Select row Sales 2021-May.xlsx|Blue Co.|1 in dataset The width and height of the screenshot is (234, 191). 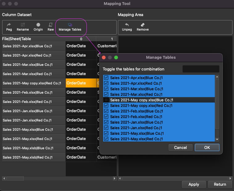(x=34, y=129)
